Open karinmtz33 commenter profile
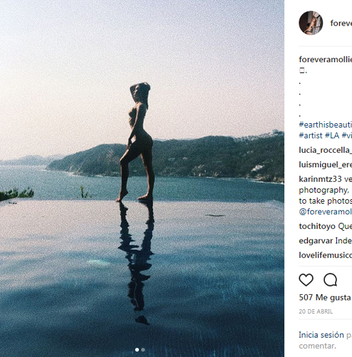The image size is (352, 357). coord(321,179)
